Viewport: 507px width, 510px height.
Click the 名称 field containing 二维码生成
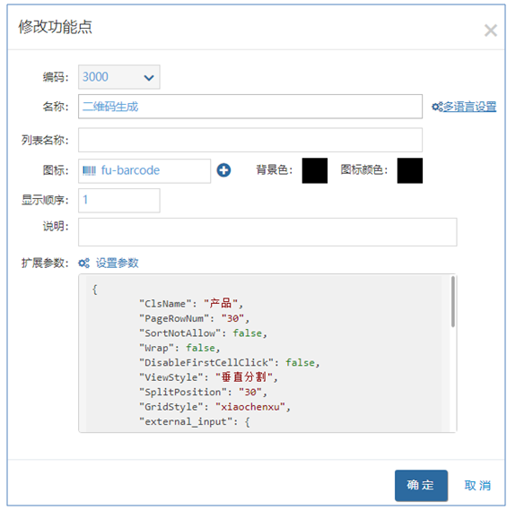pyautogui.click(x=250, y=107)
